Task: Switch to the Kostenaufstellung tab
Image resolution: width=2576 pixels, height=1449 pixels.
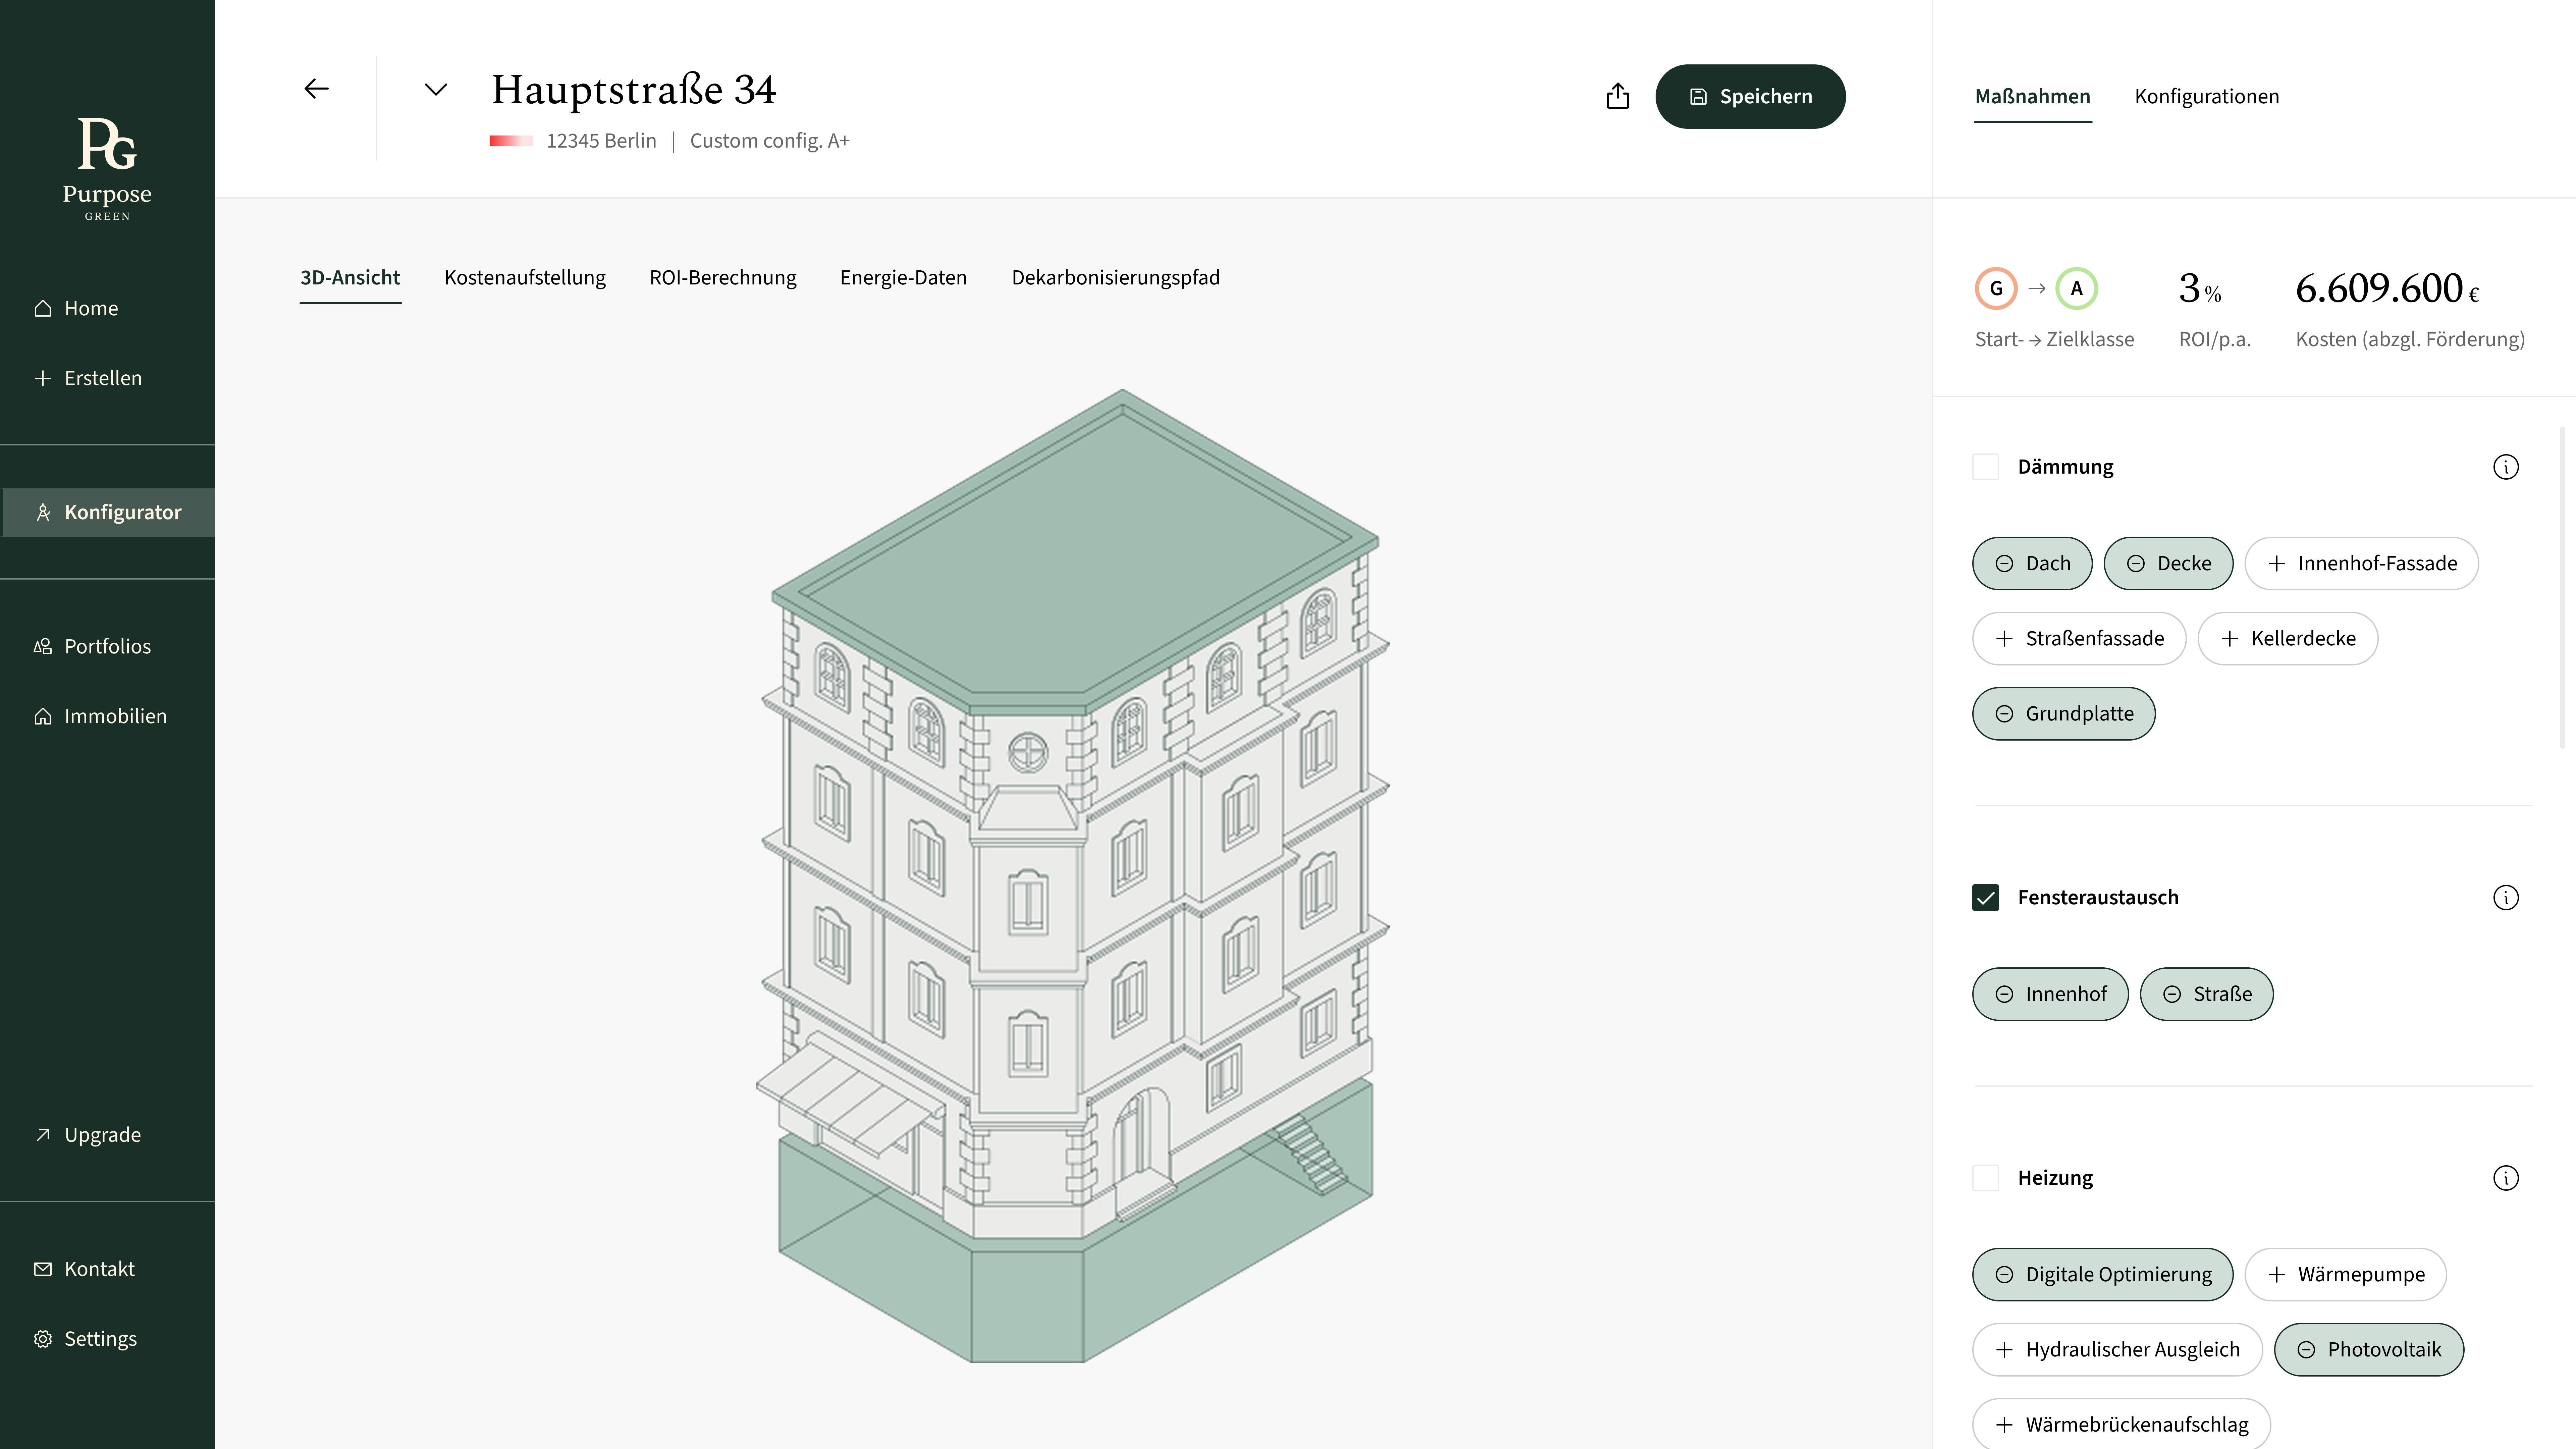Action: click(x=525, y=278)
